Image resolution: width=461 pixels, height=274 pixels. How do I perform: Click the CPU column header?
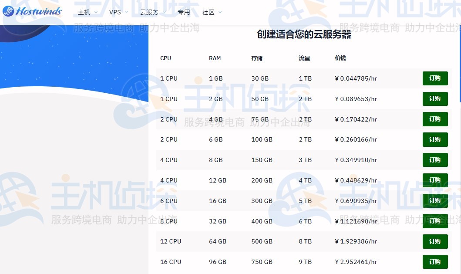click(x=165, y=58)
